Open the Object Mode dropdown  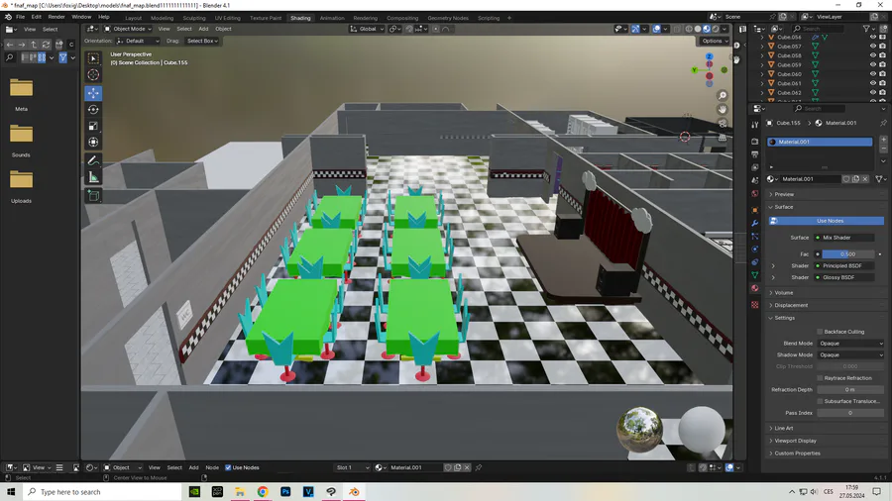(128, 29)
